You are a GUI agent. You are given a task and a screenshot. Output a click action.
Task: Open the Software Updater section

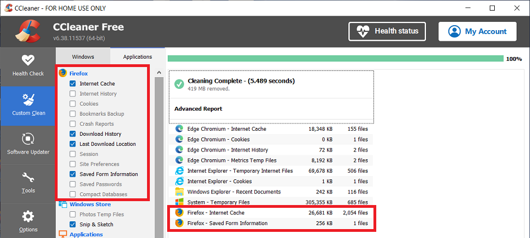click(28, 145)
